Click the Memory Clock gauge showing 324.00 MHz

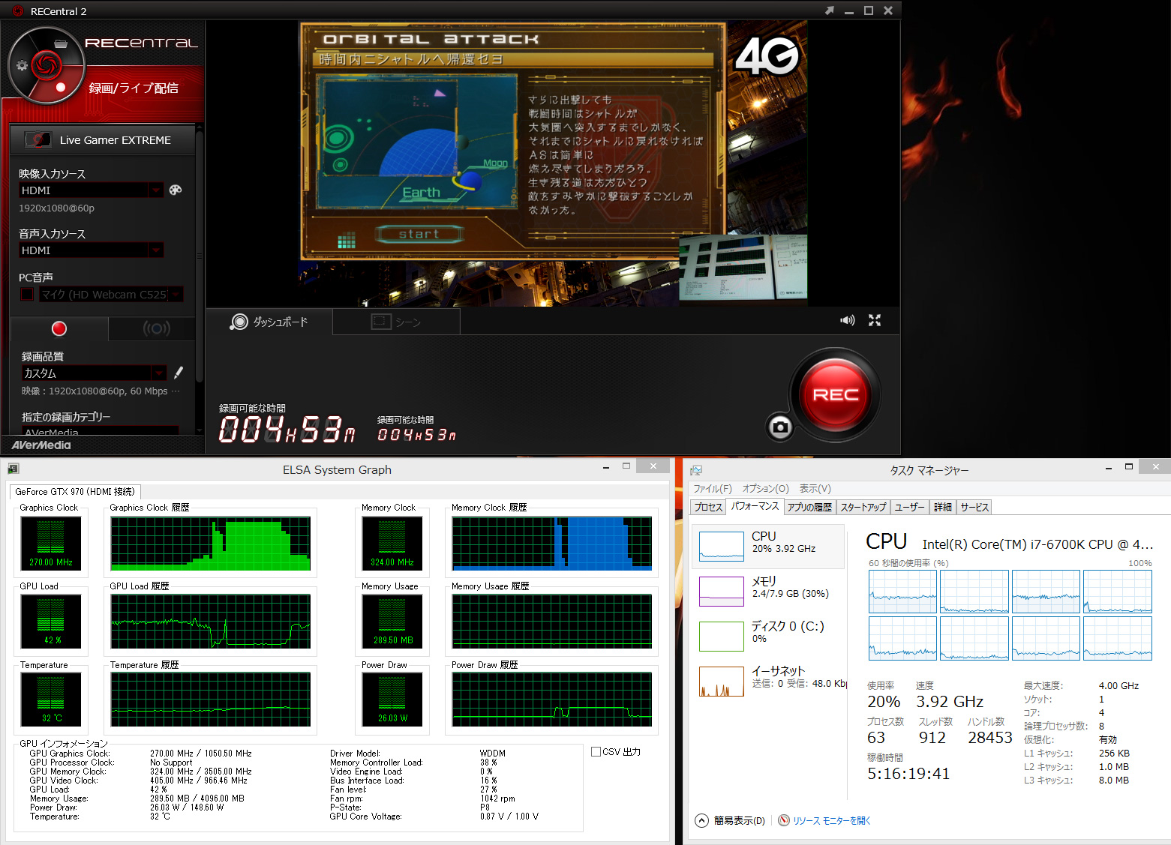(x=392, y=543)
